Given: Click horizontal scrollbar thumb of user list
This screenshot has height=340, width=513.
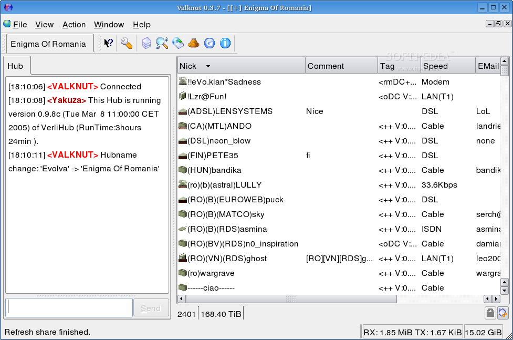Looking at the screenshot, I should tap(291, 298).
